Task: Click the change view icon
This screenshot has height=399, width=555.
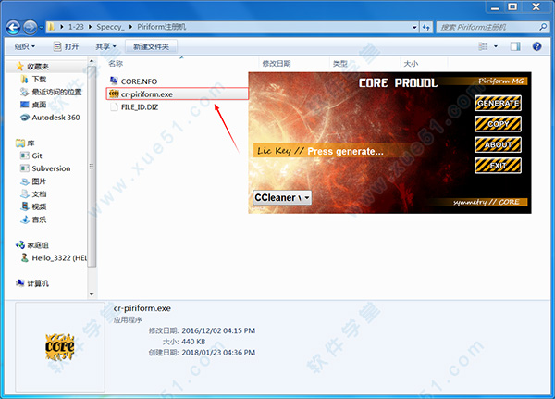Action: pos(483,46)
